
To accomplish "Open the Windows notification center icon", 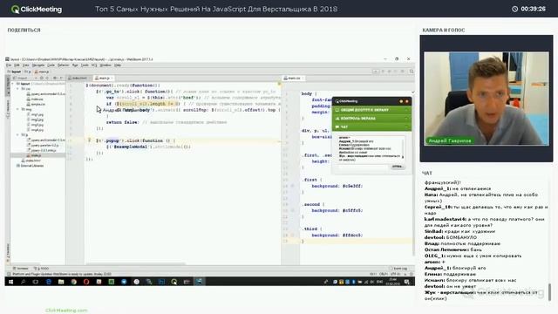I will click(406, 282).
